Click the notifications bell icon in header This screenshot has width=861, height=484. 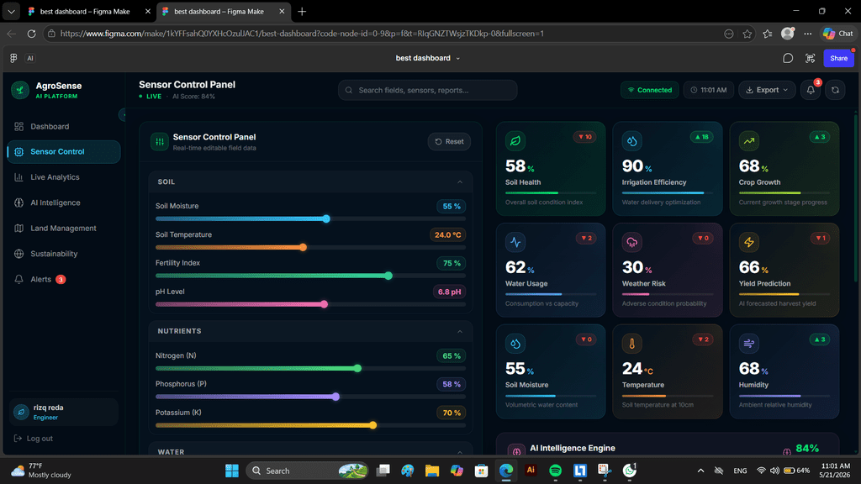tap(811, 90)
